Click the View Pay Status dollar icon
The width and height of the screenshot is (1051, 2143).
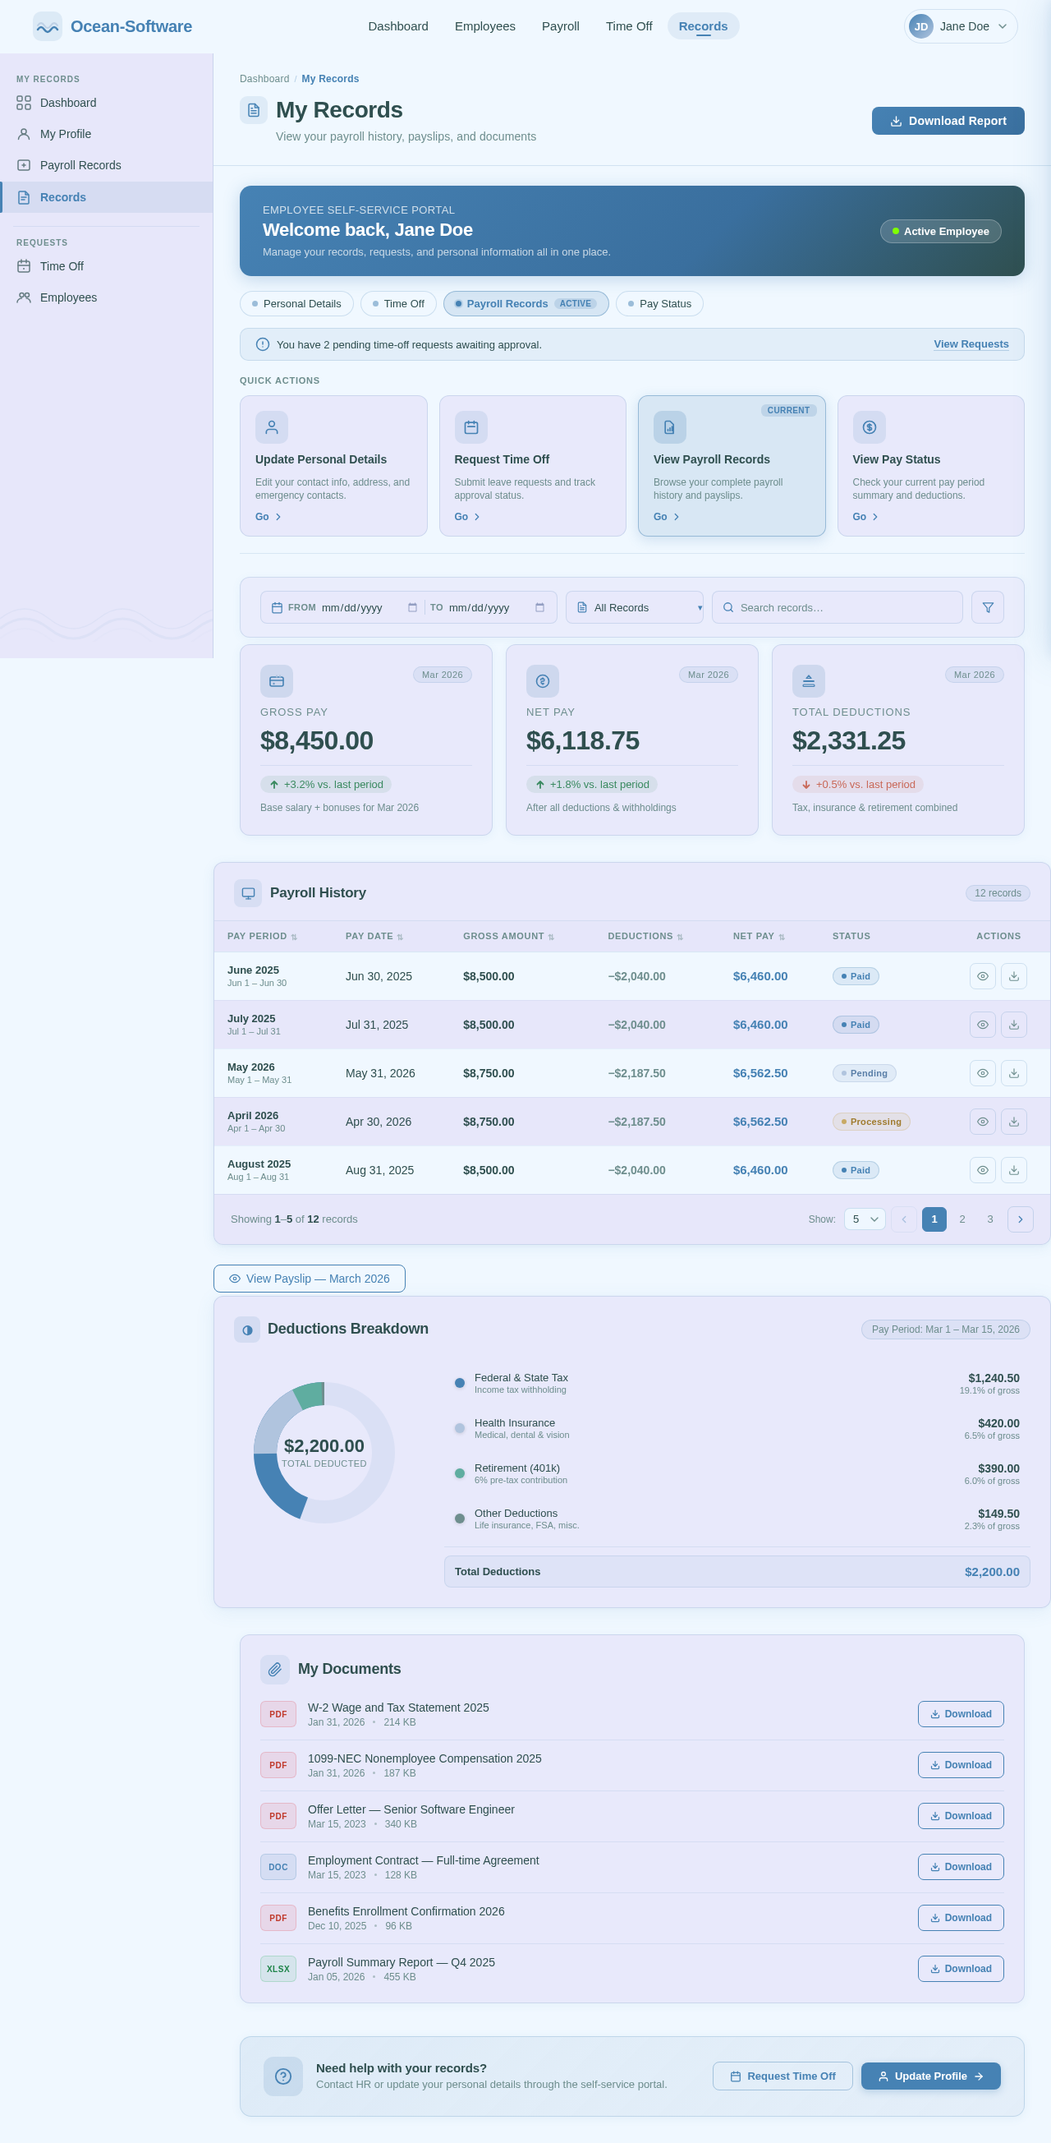pyautogui.click(x=868, y=427)
